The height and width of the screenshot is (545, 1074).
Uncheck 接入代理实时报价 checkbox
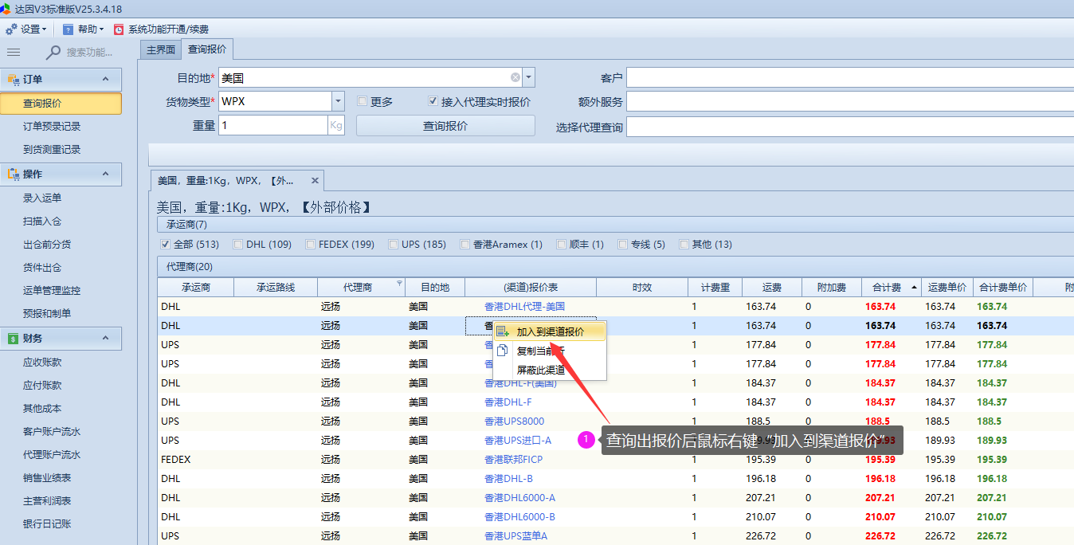pyautogui.click(x=433, y=102)
